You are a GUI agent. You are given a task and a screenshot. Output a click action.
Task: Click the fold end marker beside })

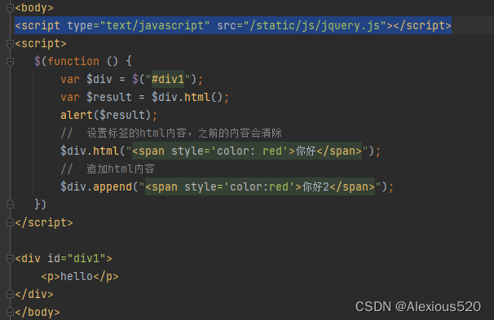tap(10, 205)
